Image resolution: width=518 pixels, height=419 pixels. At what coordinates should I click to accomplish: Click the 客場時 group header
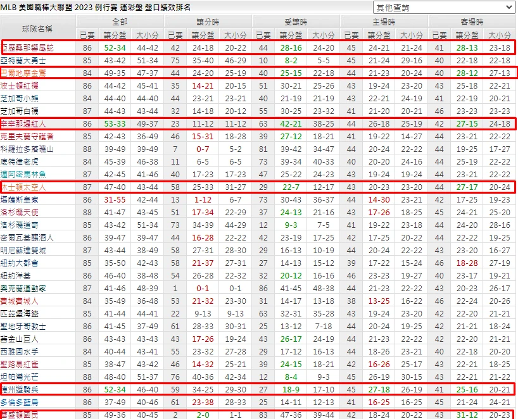[x=472, y=22]
